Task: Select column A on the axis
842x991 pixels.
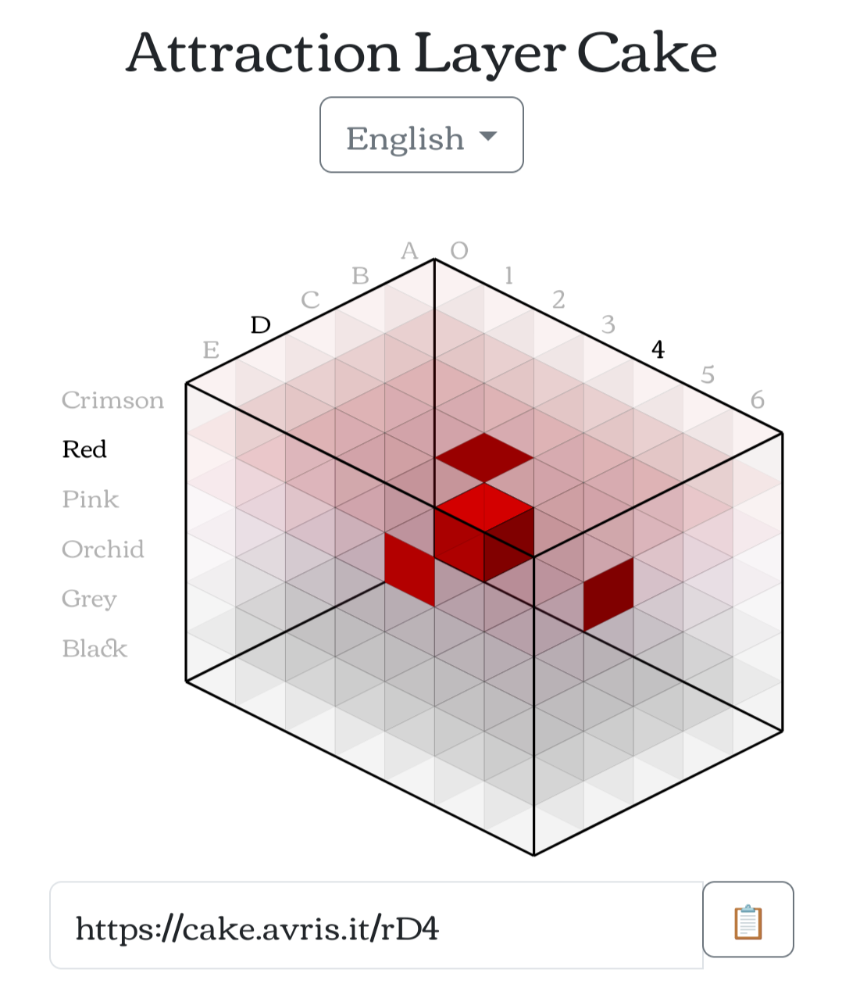Action: [x=409, y=251]
